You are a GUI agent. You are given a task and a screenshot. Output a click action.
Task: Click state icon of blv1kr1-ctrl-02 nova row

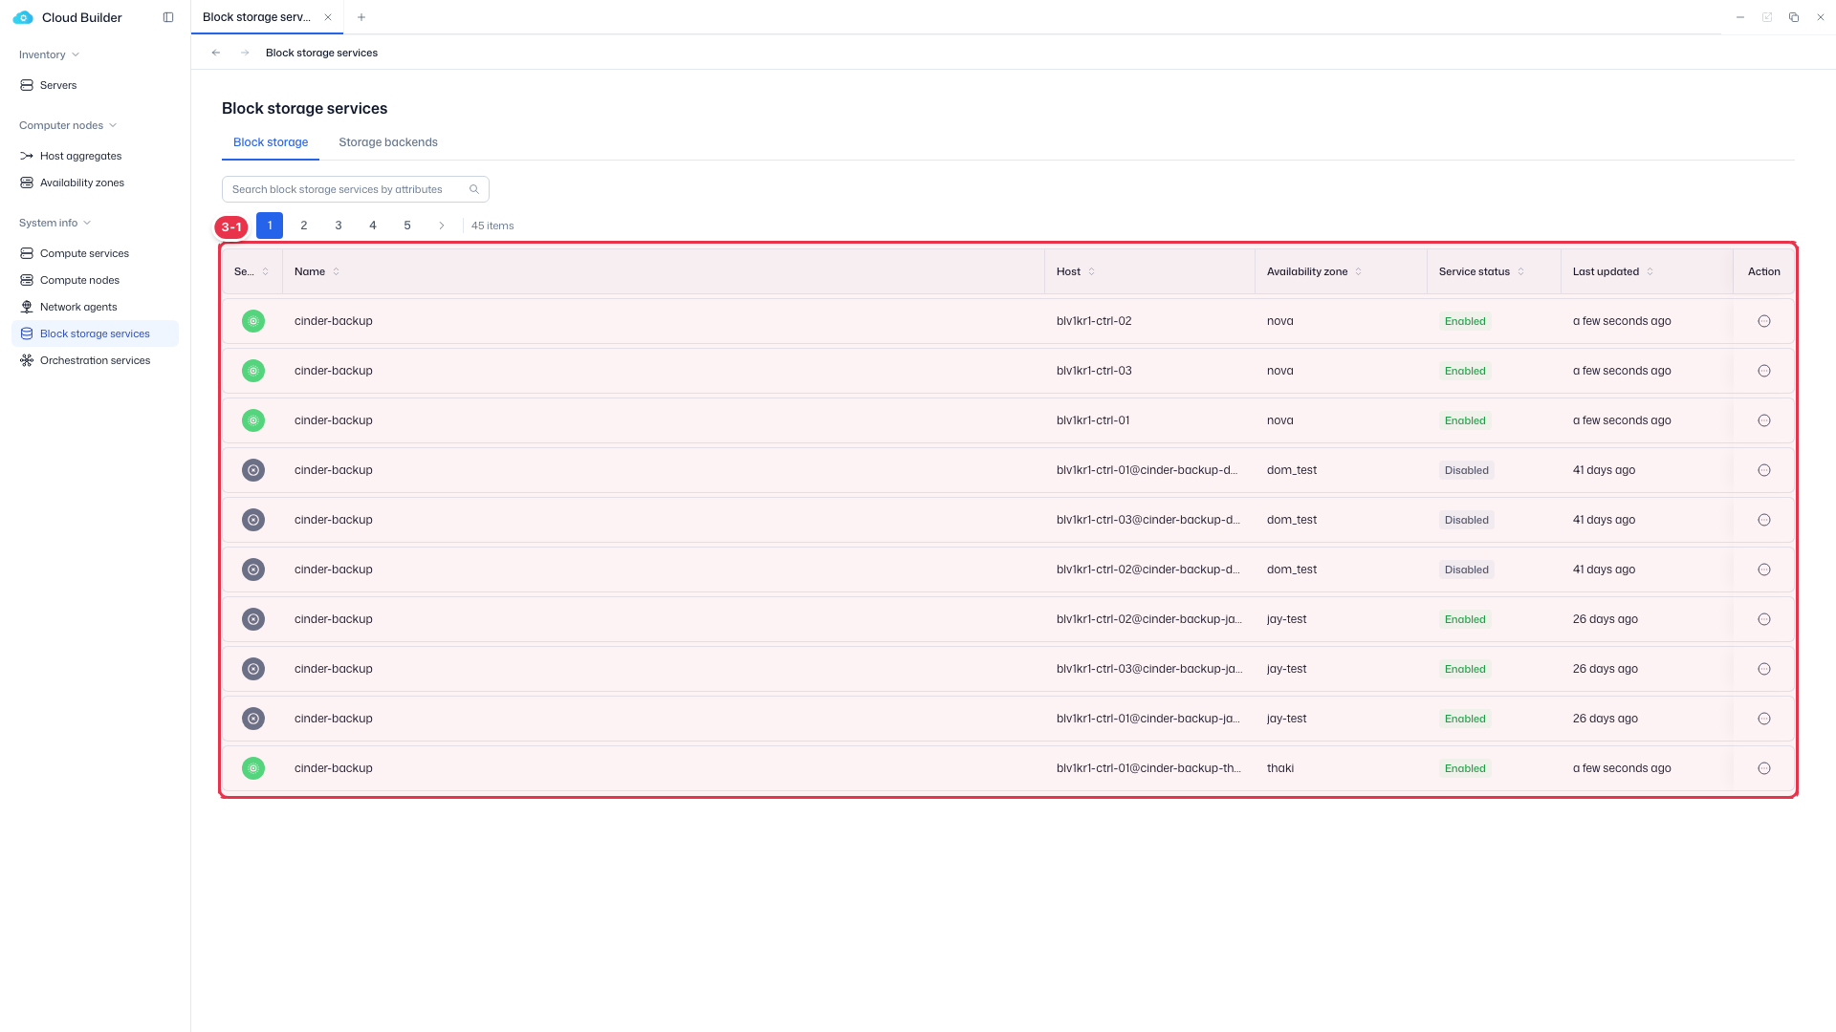(253, 321)
